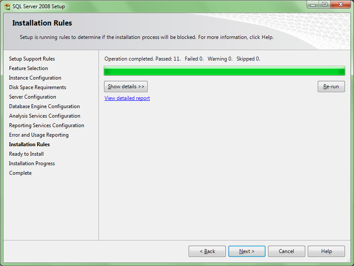Image resolution: width=354 pixels, height=266 pixels.
Task: Select the Installation Rules step
Action: (29, 144)
